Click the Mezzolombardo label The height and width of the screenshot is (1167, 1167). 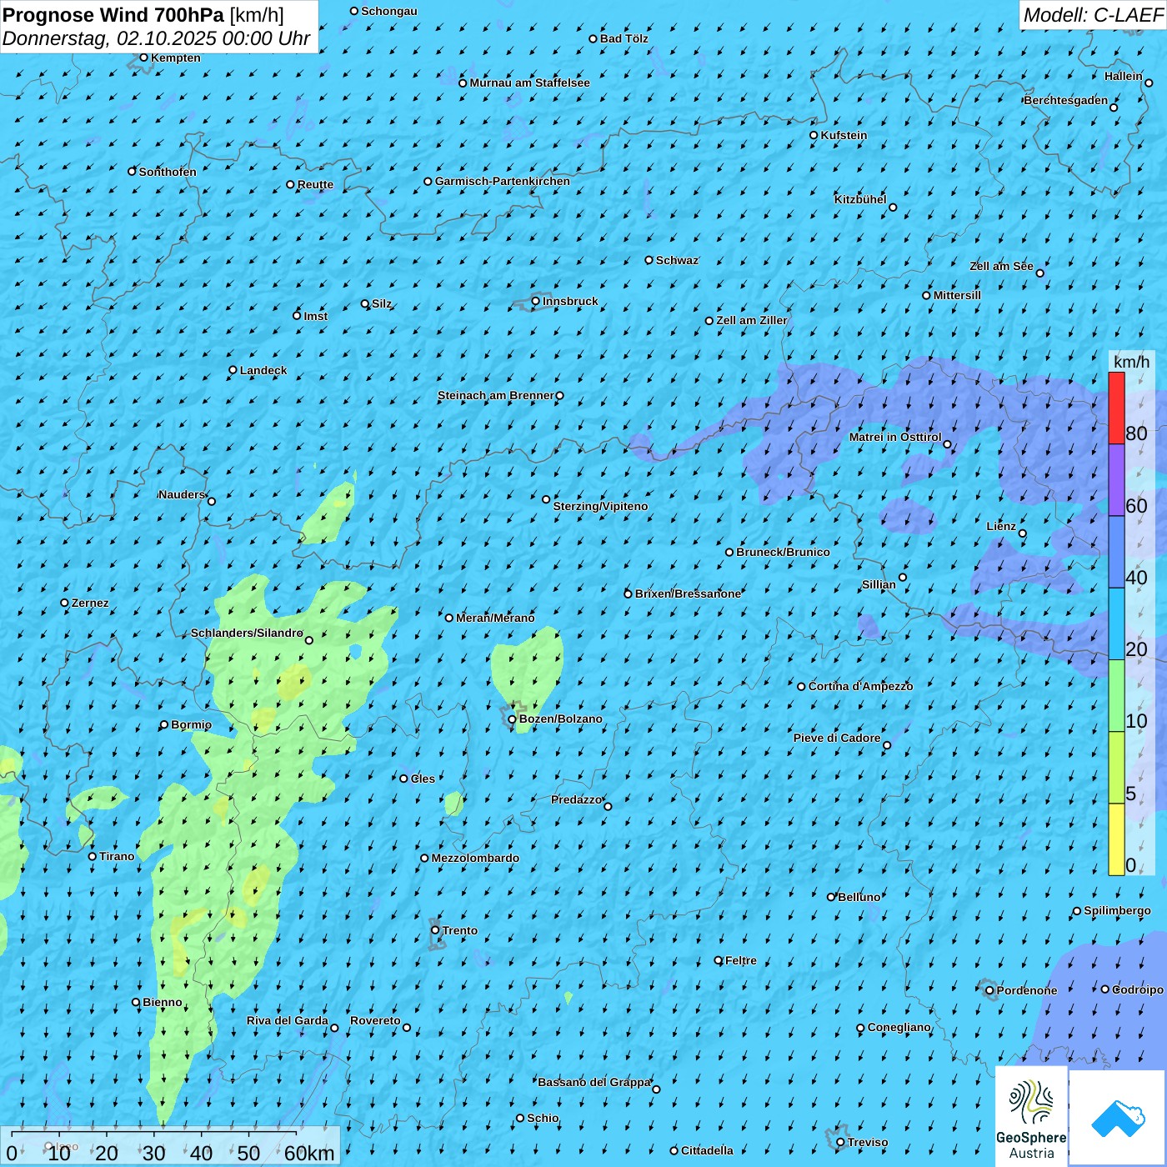click(475, 858)
